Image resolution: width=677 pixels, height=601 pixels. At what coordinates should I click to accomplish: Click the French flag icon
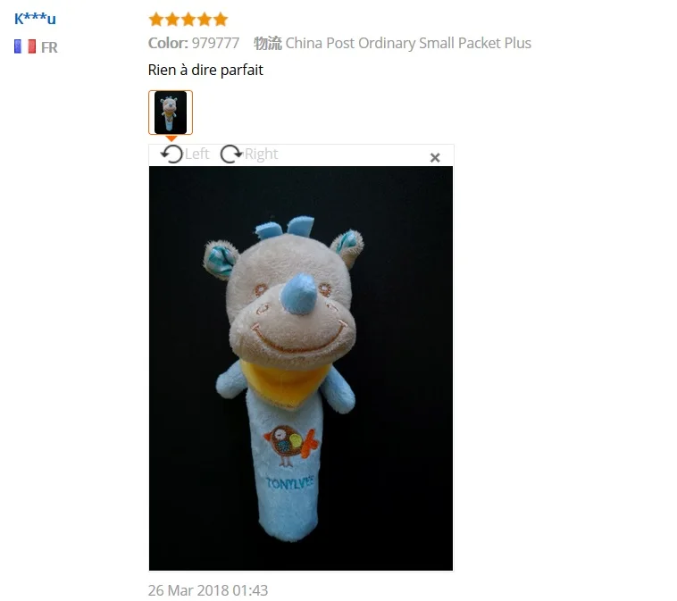coord(25,46)
